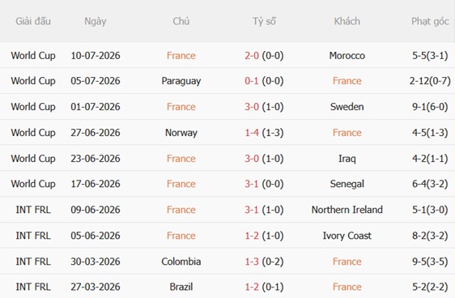This screenshot has height=298, width=455.
Task: Click the 0-1 score for Paraguay match
Action: [252, 81]
